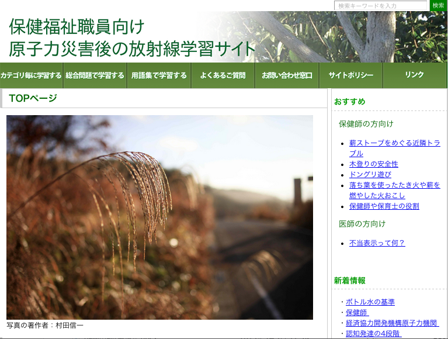Click the リンク navigation item

pos(415,75)
